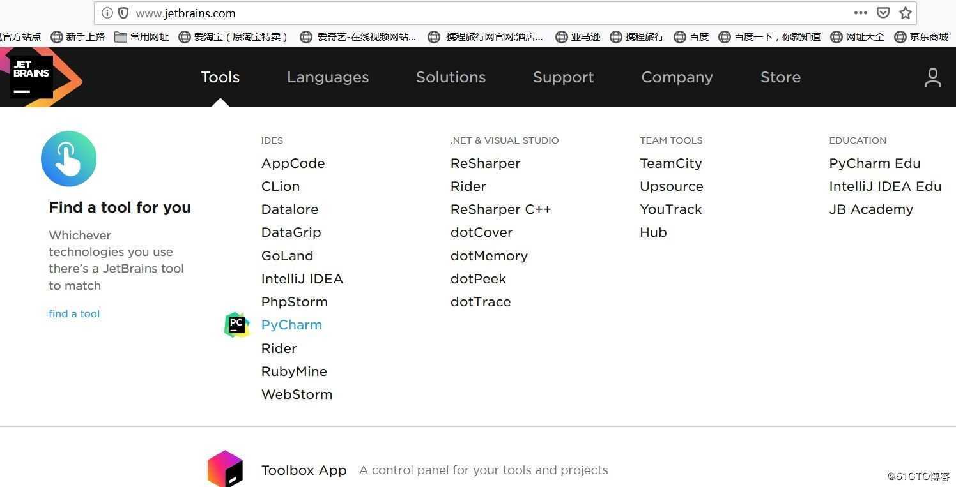Screen dimensions: 956x487
Task: Open the DataGrip link
Action: coord(291,232)
